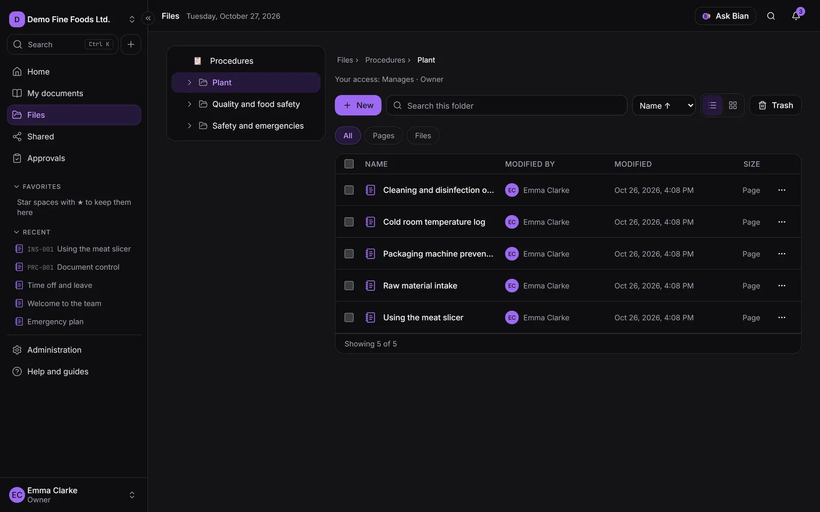The height and width of the screenshot is (512, 820).
Task: Open row menu for Cleaning and disinfection
Action: 782,190
